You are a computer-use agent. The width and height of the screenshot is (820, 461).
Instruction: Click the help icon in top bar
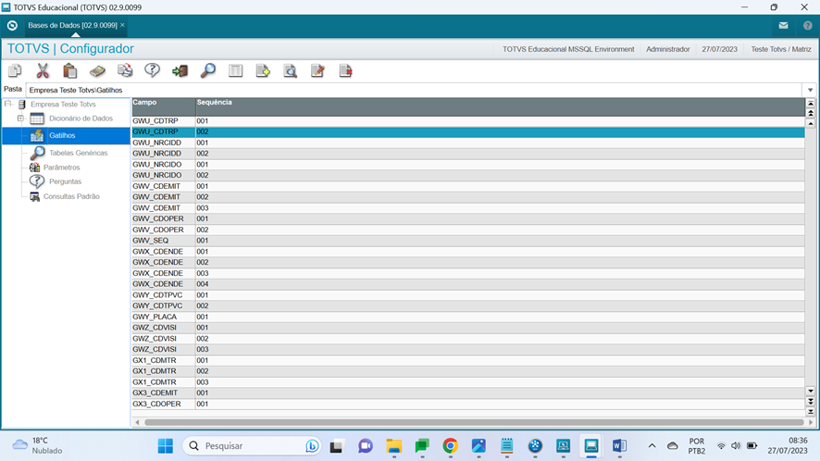[808, 25]
